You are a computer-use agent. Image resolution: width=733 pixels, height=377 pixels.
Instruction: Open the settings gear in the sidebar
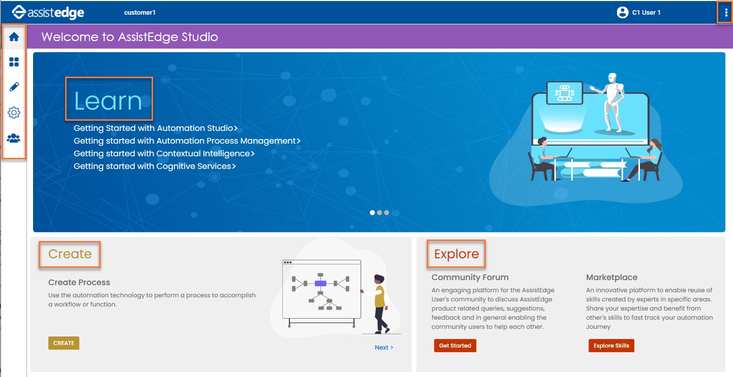pos(14,112)
